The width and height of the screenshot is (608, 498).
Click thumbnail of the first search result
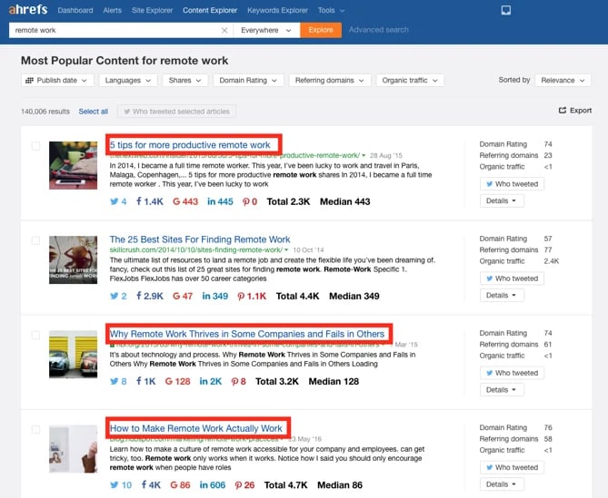coord(73,163)
